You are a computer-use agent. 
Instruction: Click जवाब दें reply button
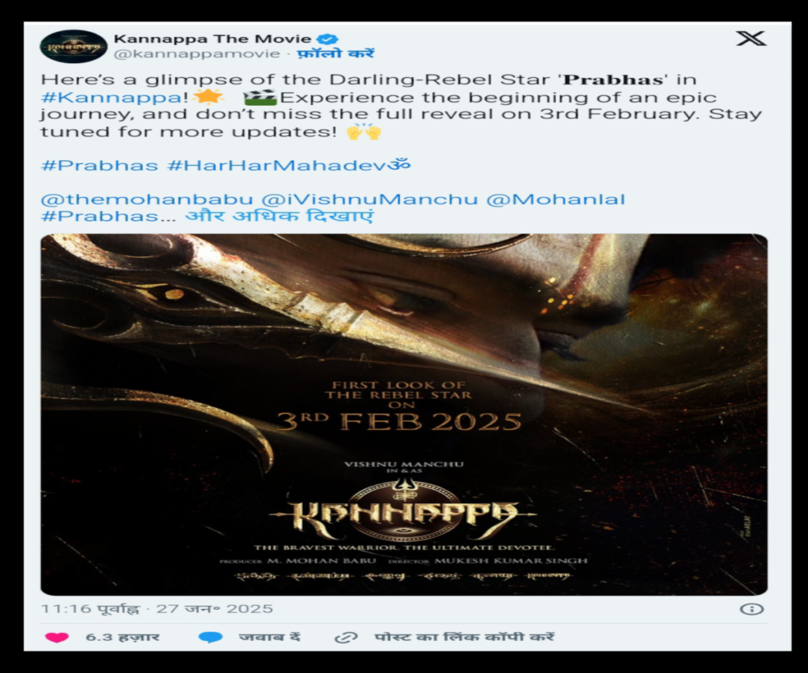click(269, 637)
